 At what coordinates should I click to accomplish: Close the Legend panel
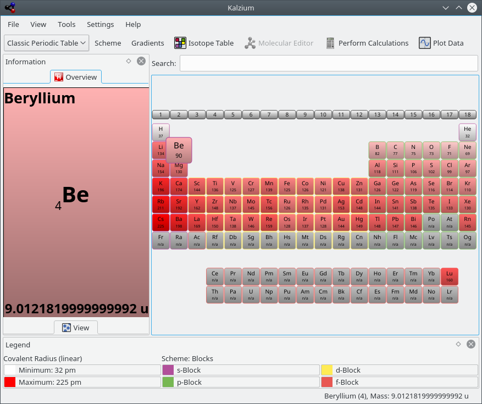click(x=470, y=344)
